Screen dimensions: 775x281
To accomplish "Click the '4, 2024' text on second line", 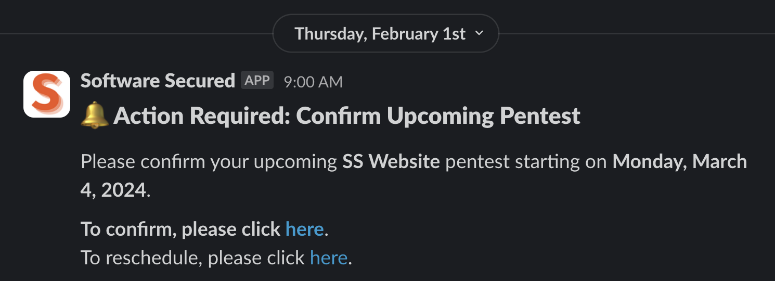I will [x=113, y=190].
